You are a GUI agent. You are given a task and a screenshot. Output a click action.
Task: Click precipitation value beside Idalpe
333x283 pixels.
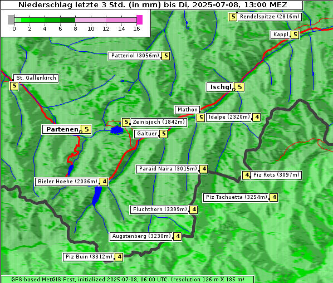pyautogui.click(x=257, y=118)
